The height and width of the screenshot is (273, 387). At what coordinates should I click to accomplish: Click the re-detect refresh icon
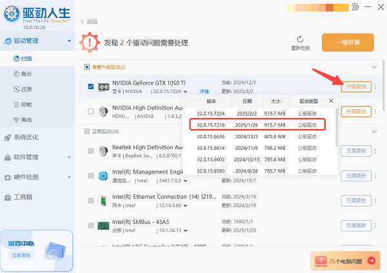(x=300, y=39)
